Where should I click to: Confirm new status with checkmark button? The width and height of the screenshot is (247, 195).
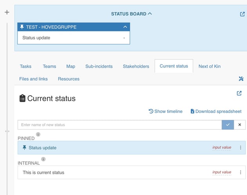pyautogui.click(x=228, y=125)
